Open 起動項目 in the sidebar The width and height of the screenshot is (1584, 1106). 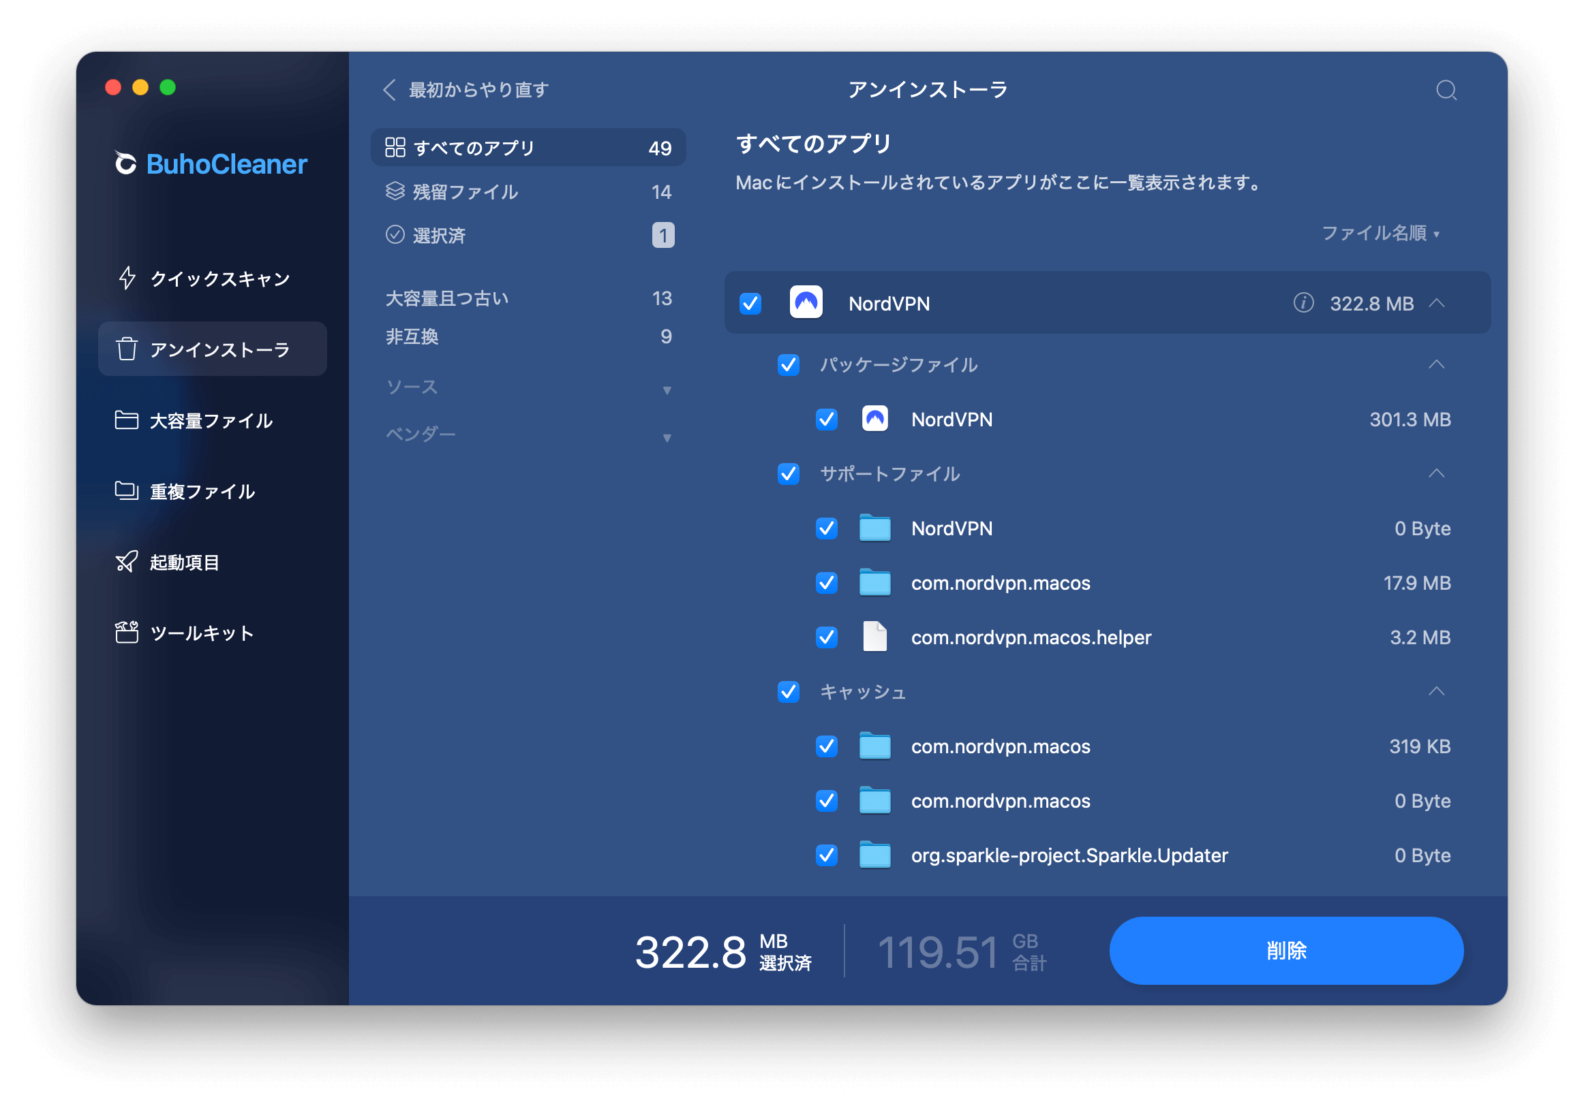coord(213,563)
